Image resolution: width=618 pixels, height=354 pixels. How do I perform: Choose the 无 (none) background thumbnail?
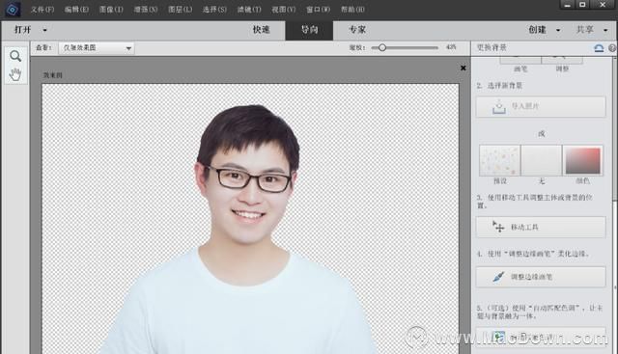(541, 160)
